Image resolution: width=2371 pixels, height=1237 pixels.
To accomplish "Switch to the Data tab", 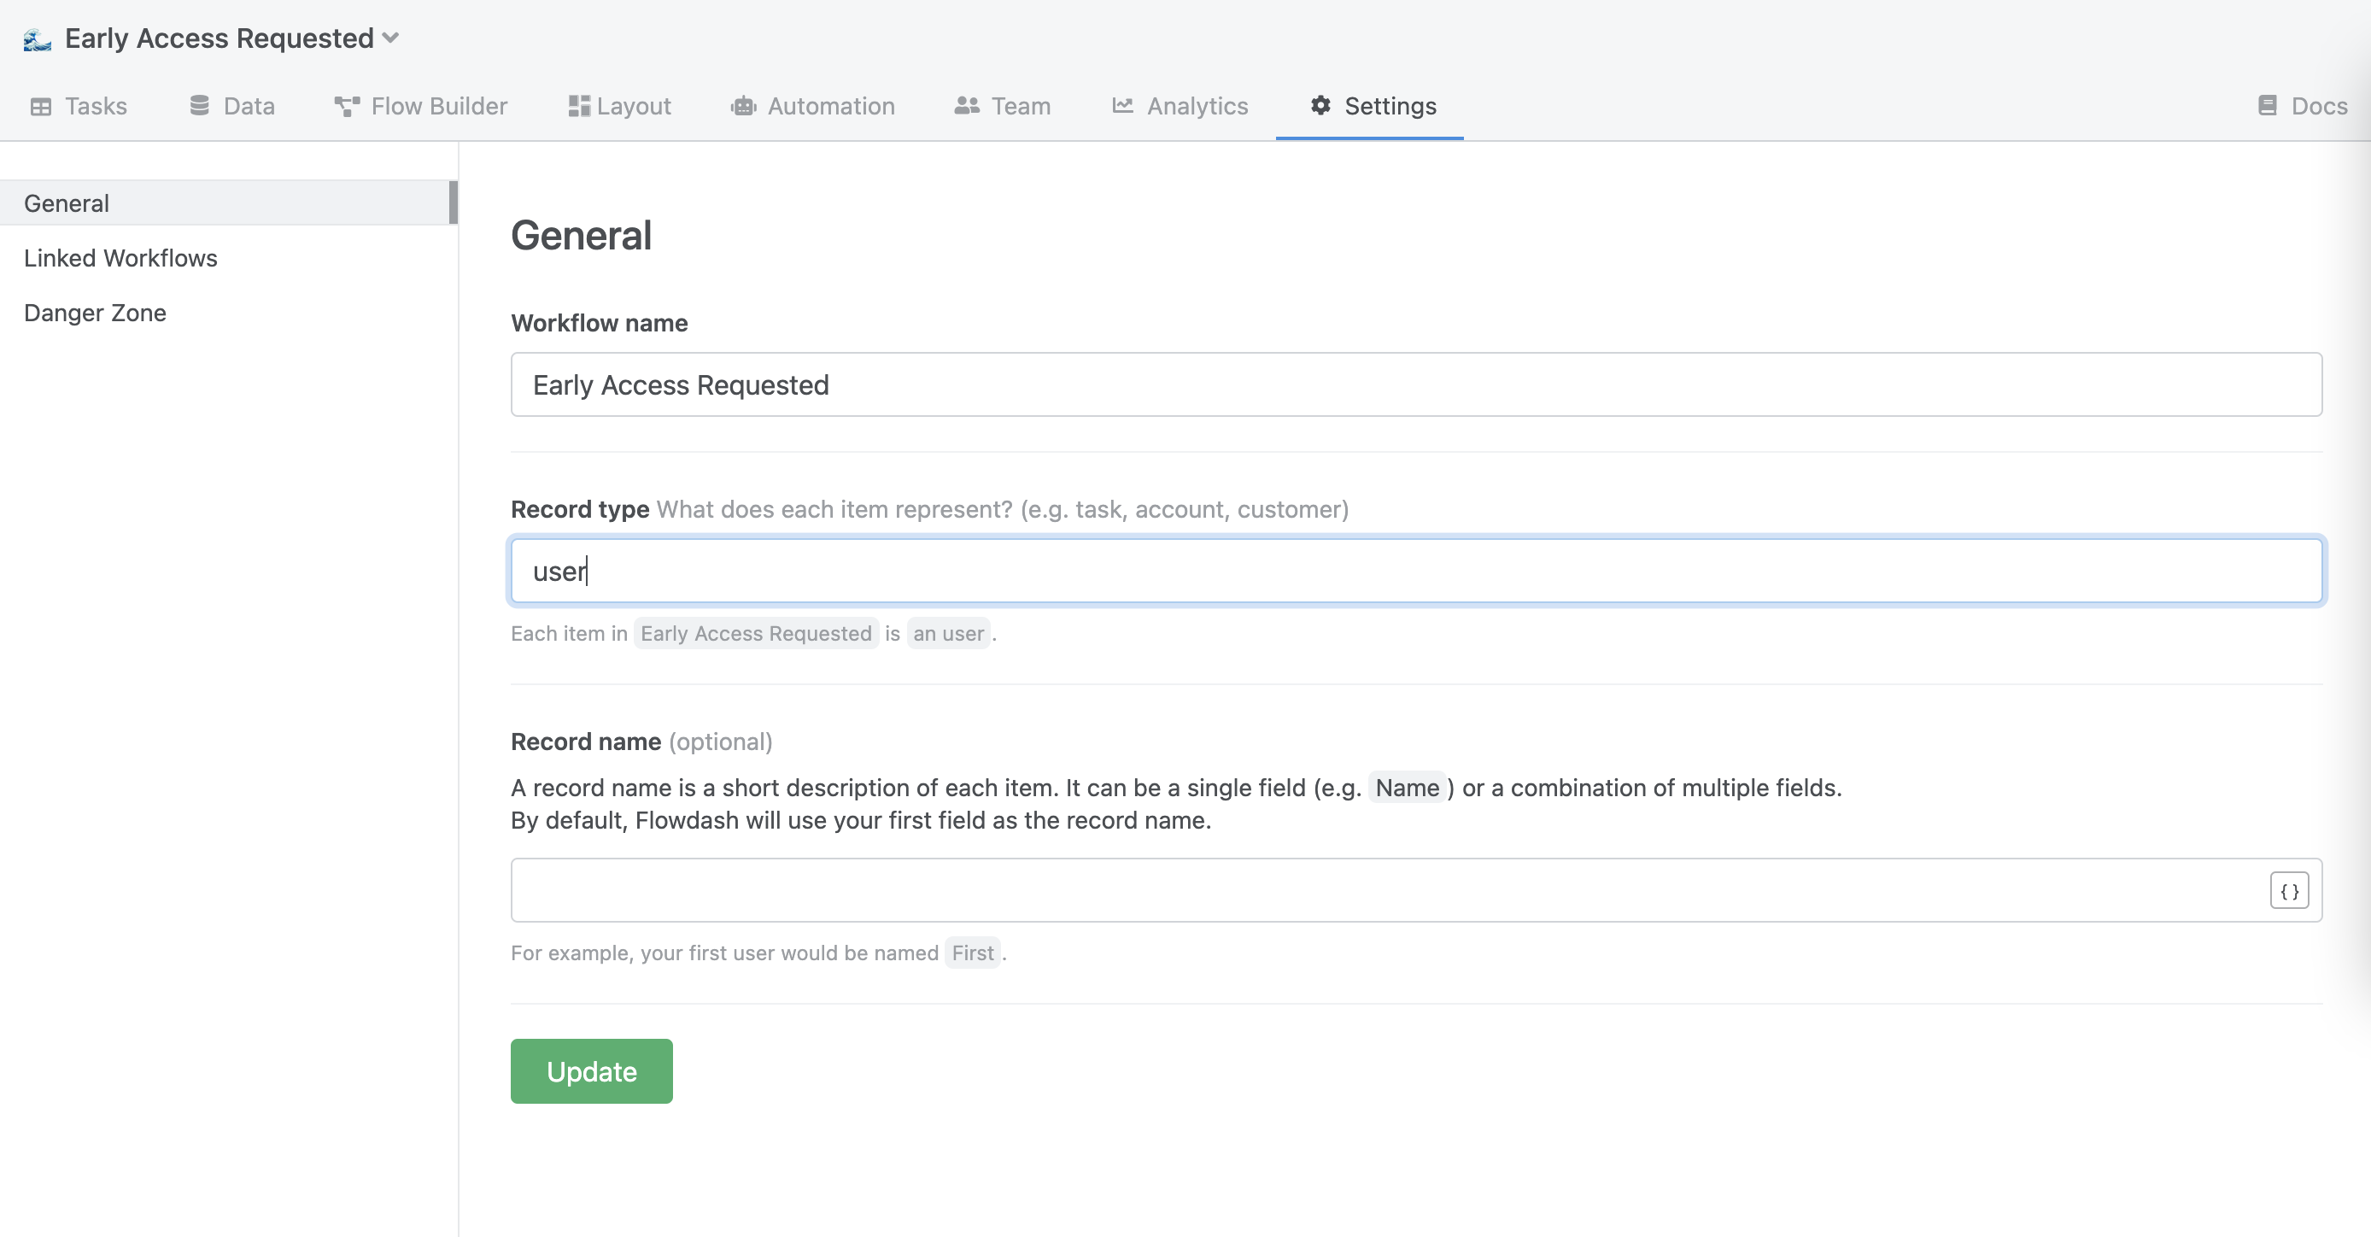I will (x=232, y=107).
